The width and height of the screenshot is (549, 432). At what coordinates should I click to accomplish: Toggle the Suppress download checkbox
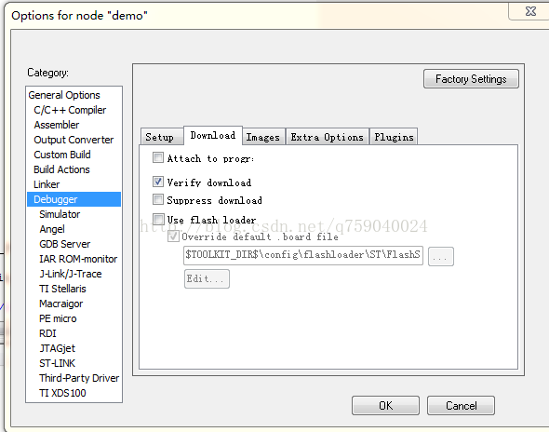pos(158,199)
